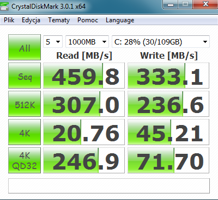The image size is (218, 200).
Task: Click the 4K QD32 read result 246.9
Action: 84,160
